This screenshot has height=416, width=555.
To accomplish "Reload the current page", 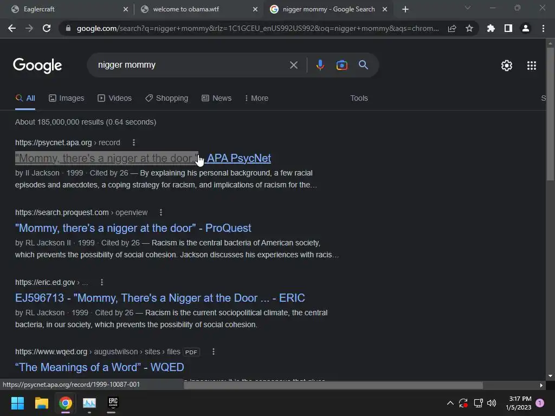I will click(x=47, y=28).
